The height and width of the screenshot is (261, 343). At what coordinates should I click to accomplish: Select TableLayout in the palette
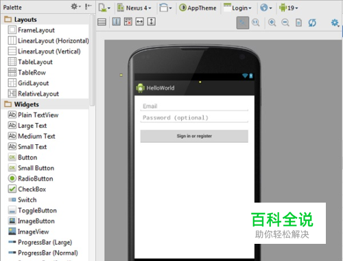click(x=30, y=62)
